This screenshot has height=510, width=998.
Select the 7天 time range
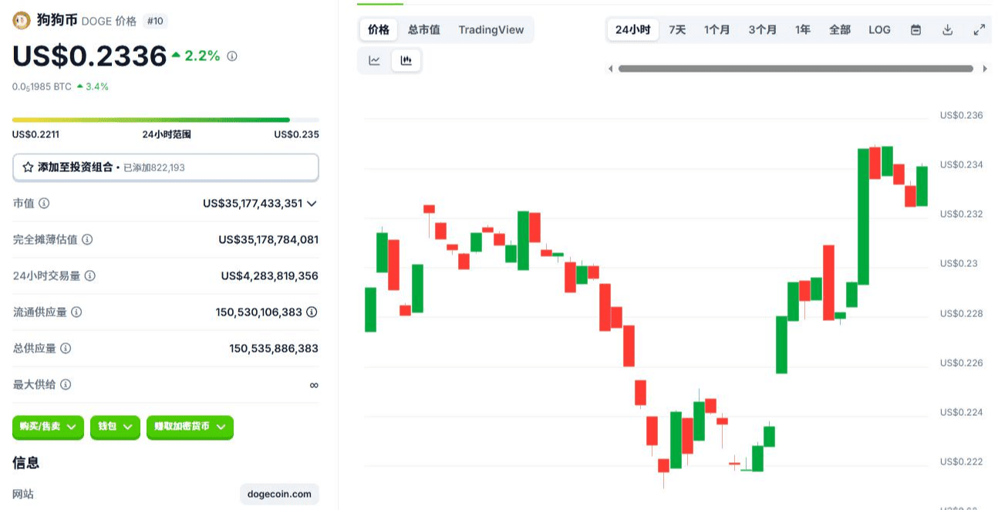pyautogui.click(x=677, y=30)
